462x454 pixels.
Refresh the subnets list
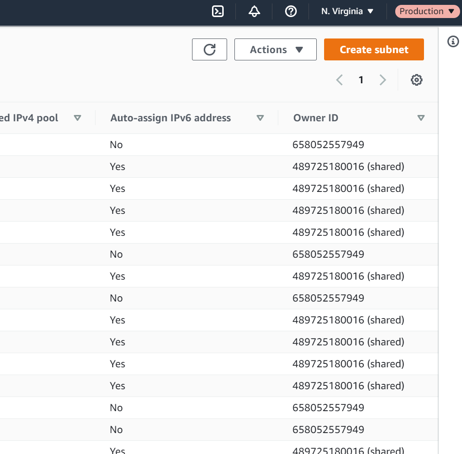(210, 50)
